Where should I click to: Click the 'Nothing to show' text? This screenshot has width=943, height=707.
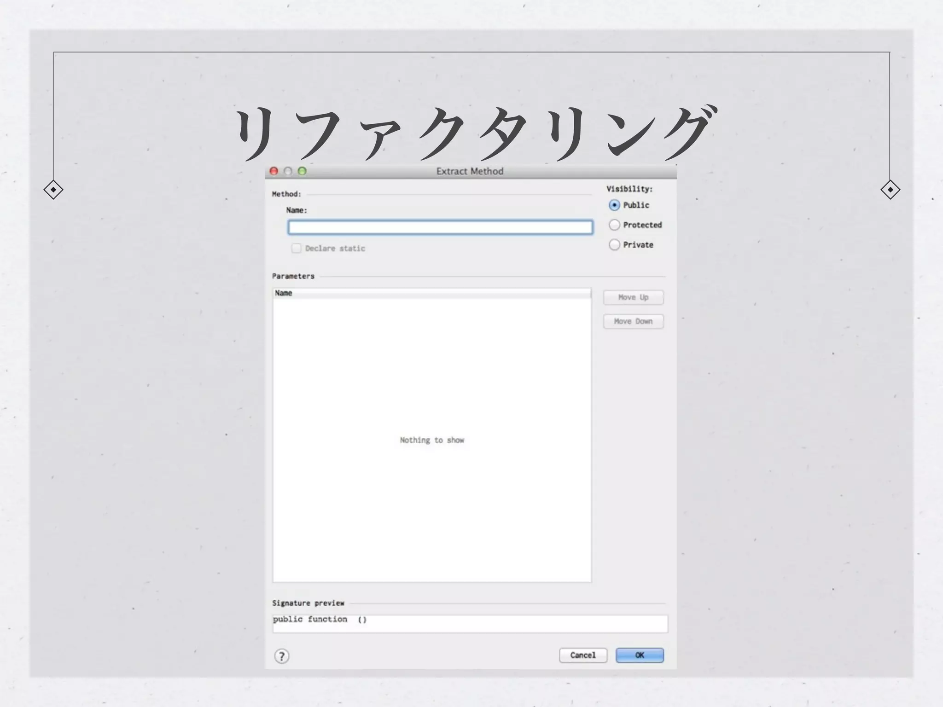(432, 440)
